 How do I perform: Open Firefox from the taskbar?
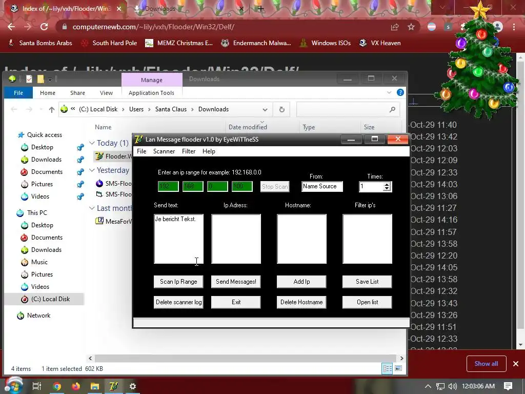click(76, 386)
